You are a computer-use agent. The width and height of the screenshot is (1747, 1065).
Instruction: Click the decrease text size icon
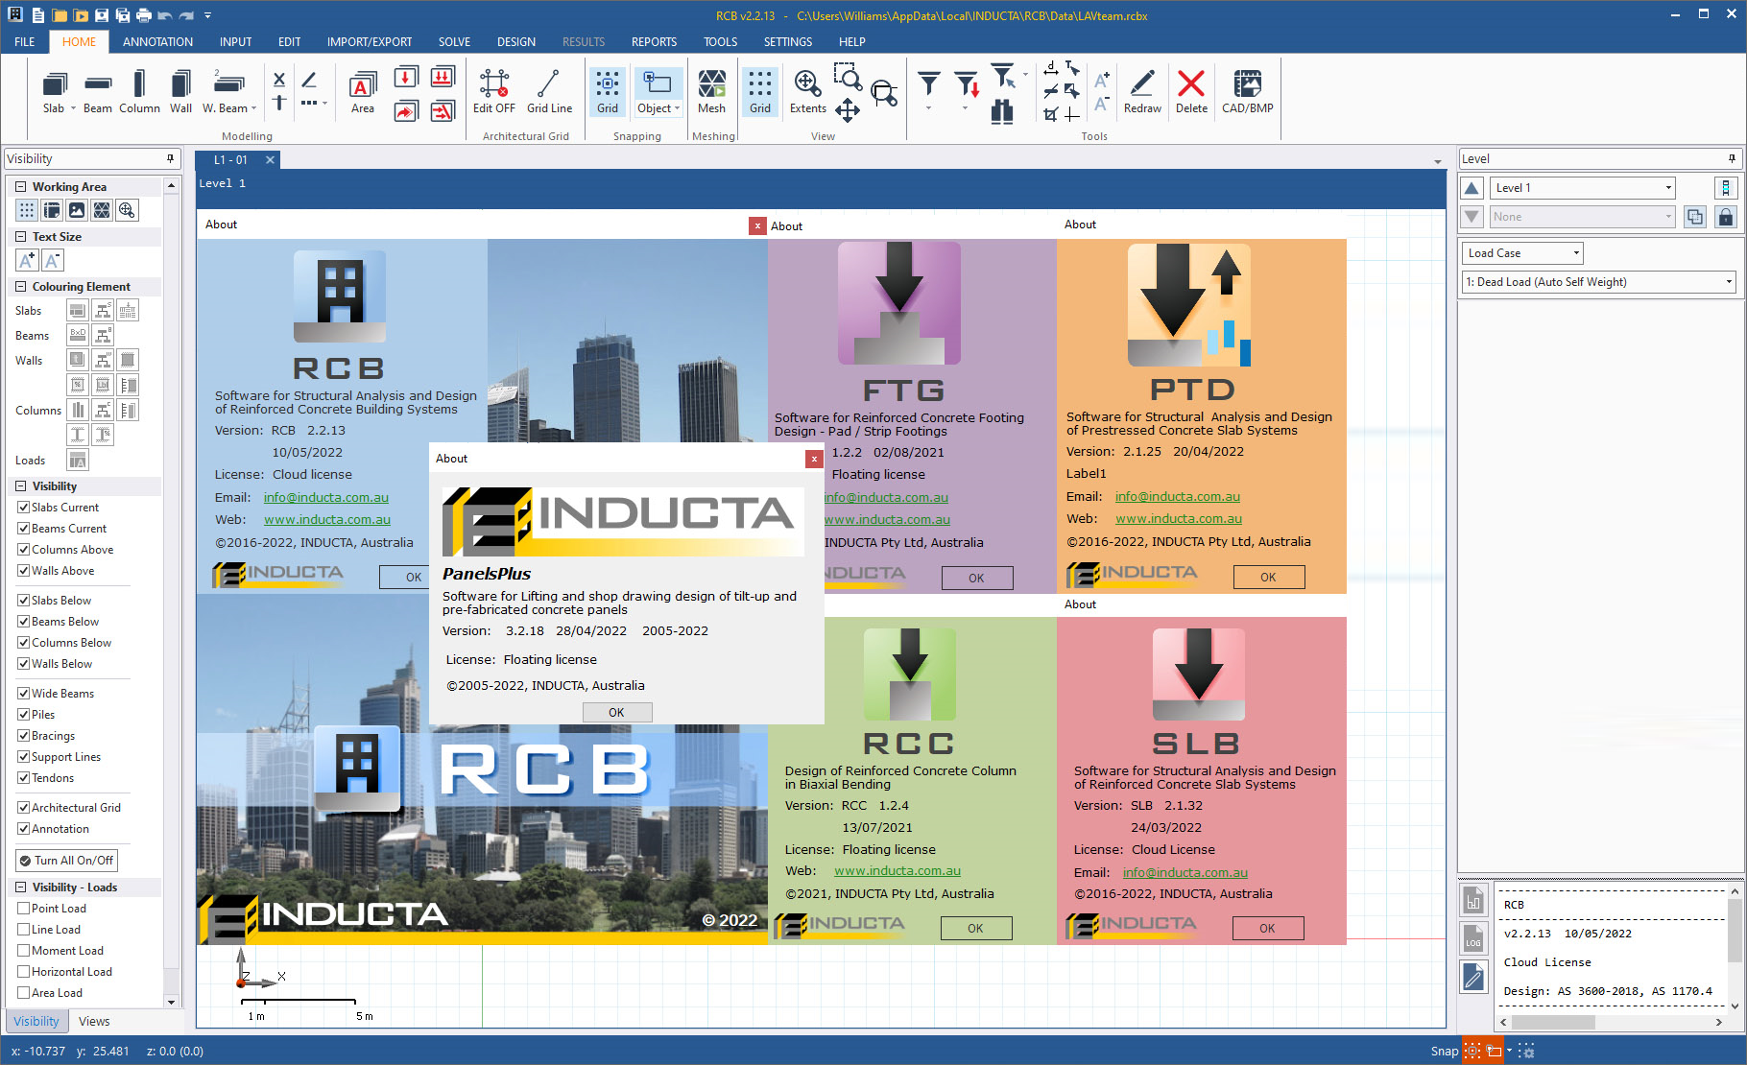click(x=53, y=260)
